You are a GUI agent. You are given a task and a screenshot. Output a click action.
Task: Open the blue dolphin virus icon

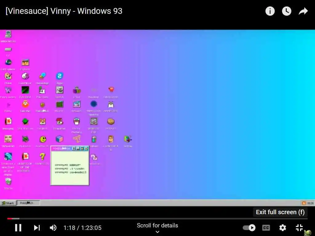8,156
